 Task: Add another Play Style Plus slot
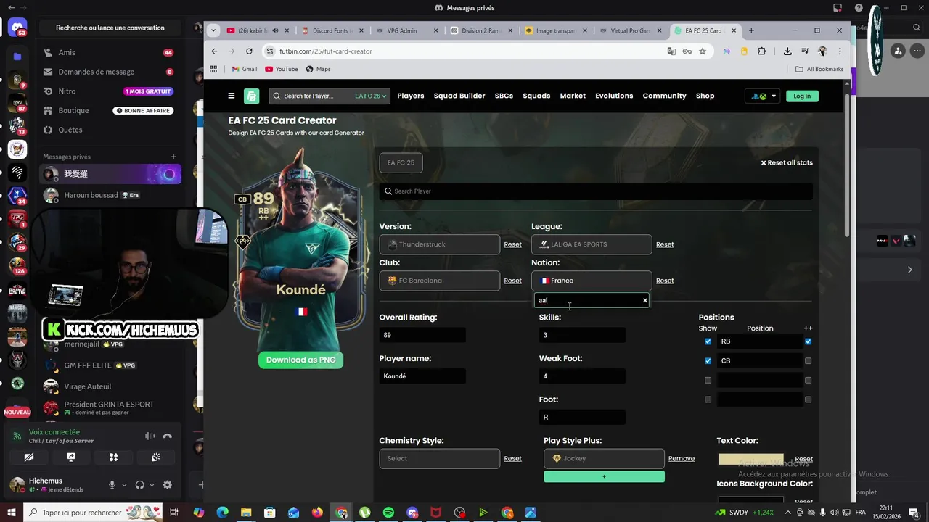click(x=604, y=476)
